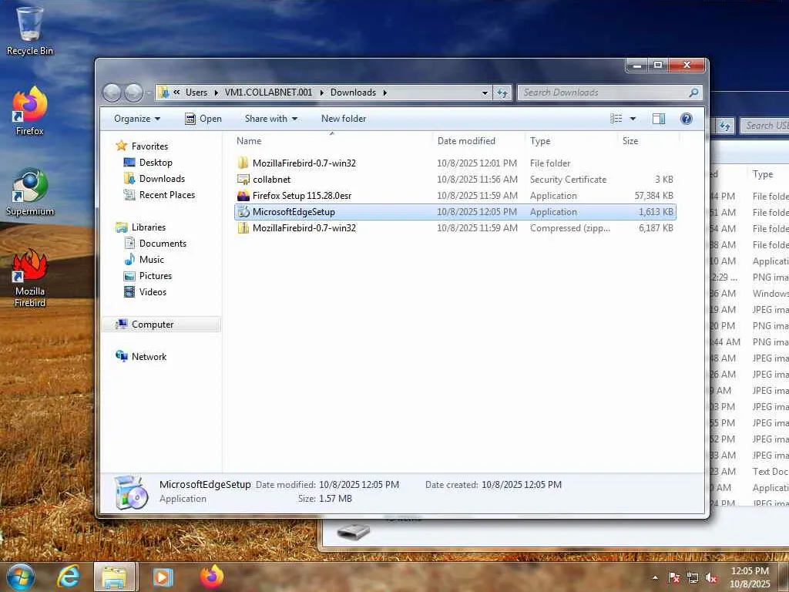This screenshot has height=592, width=789.
Task: Select the MicrosoftEdgeSetup file icon
Action: click(x=243, y=212)
